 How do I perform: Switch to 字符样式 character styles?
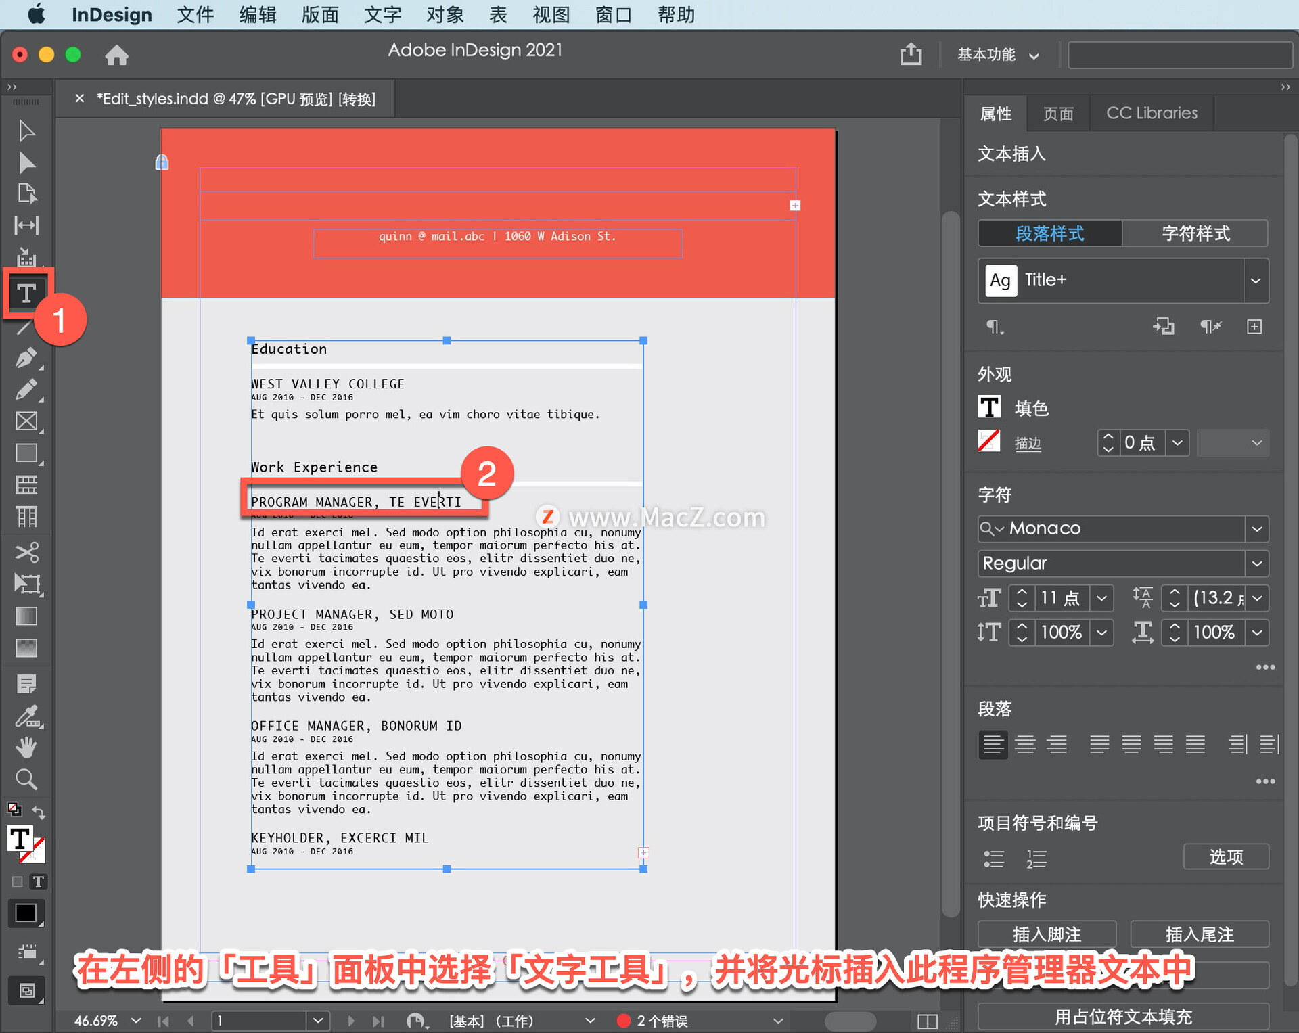1195,233
